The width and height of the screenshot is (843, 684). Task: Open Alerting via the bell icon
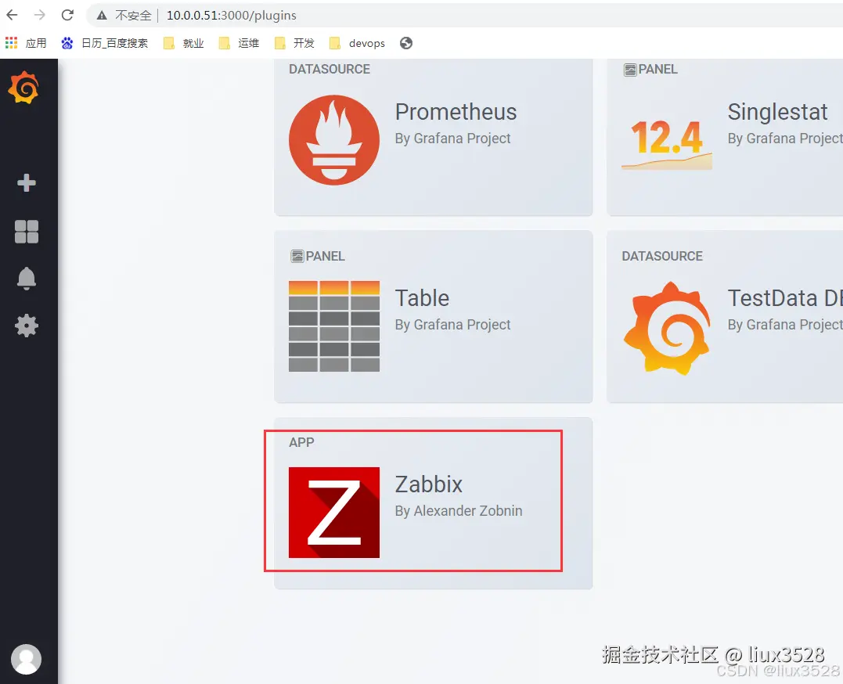(27, 279)
